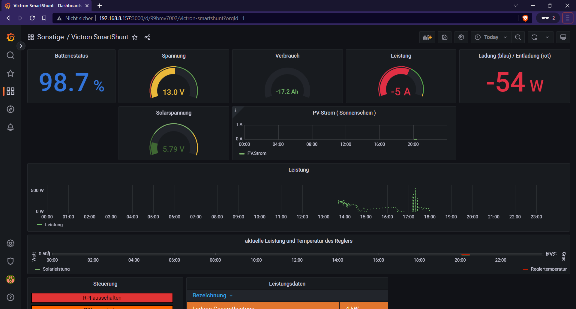Mark dashboard as favorite with star
This screenshot has height=309, width=576.
[135, 37]
